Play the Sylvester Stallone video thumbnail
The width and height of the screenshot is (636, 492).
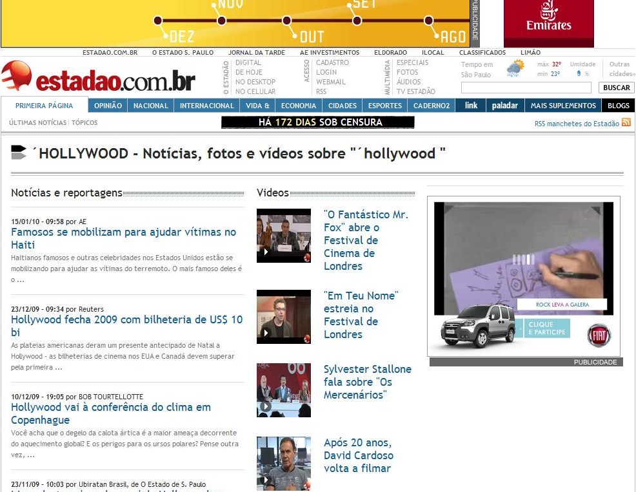click(284, 390)
